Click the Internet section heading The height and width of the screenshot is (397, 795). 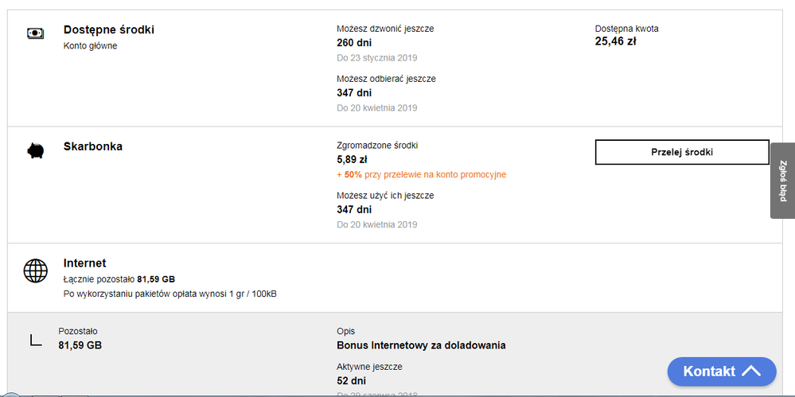(84, 263)
